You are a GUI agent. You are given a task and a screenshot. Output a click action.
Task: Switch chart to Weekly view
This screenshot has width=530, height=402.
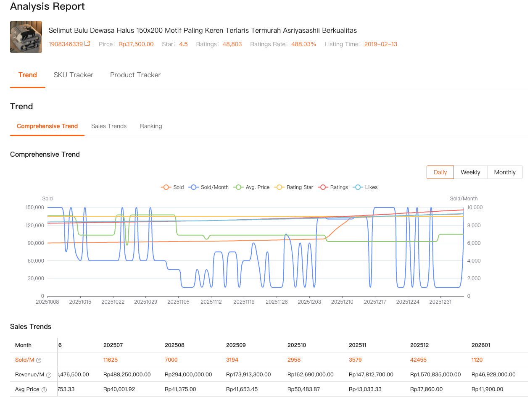pos(470,172)
